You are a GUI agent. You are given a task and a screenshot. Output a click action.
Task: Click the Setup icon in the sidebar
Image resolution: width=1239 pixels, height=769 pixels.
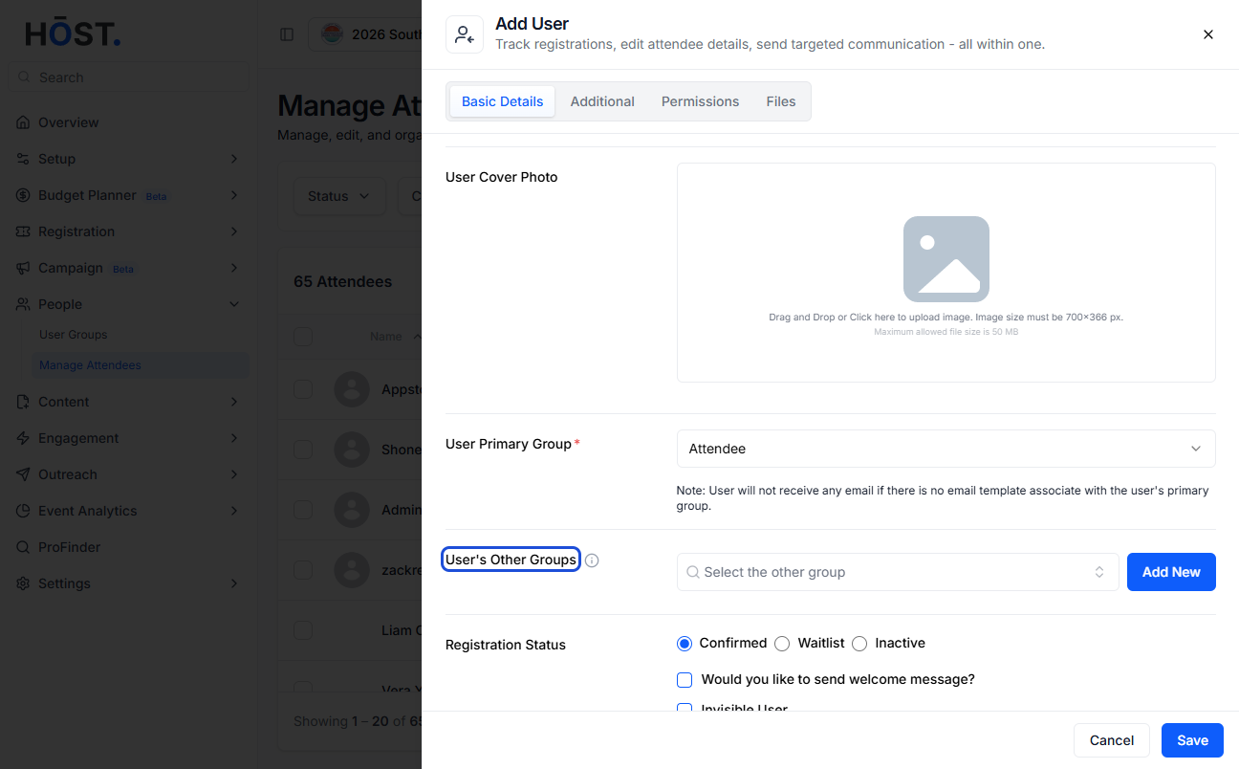click(x=23, y=159)
